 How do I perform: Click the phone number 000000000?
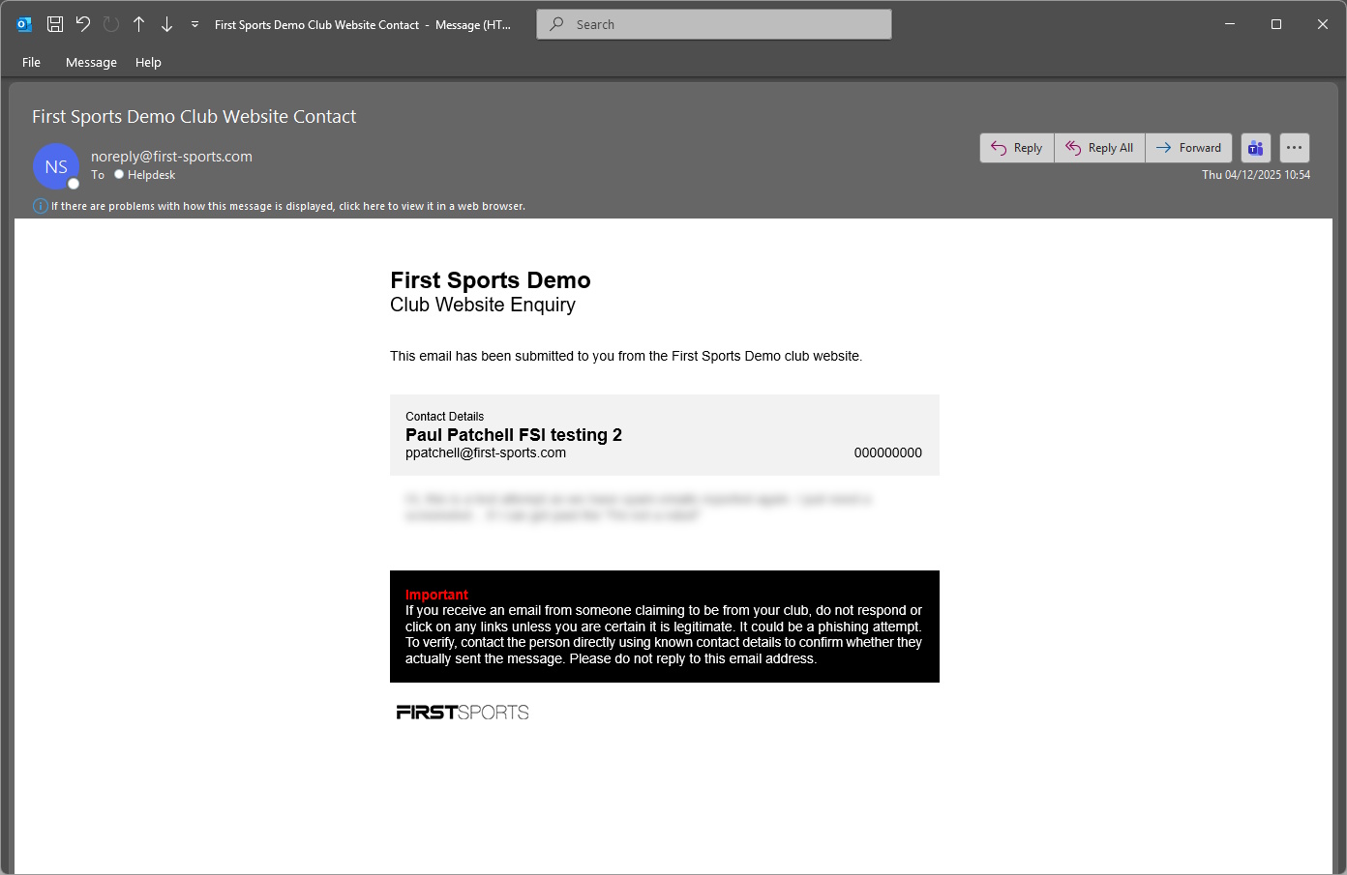point(888,452)
